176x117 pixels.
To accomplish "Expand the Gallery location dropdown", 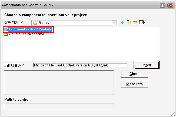I will point(114,23).
